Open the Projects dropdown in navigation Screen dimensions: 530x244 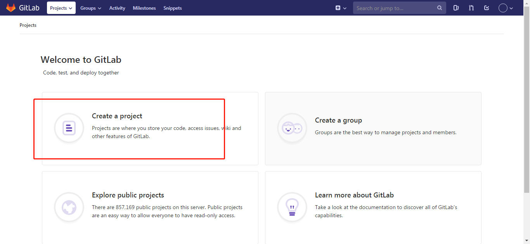coord(61,8)
